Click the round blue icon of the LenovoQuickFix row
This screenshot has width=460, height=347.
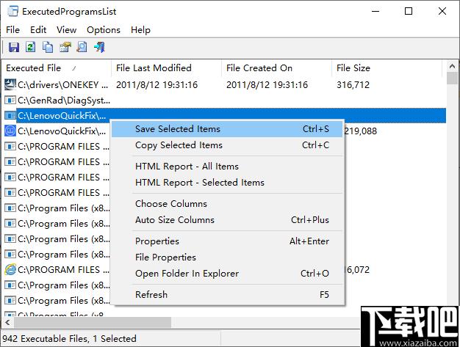(x=10, y=131)
